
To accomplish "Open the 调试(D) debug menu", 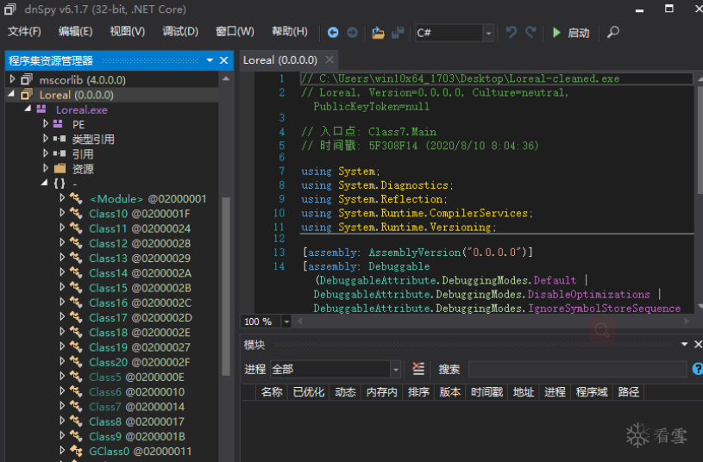I will click(179, 32).
